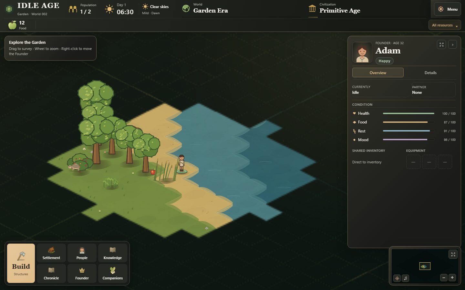Click Adam's portrait thumbnail
The width and height of the screenshot is (465, 290).
(362, 52)
